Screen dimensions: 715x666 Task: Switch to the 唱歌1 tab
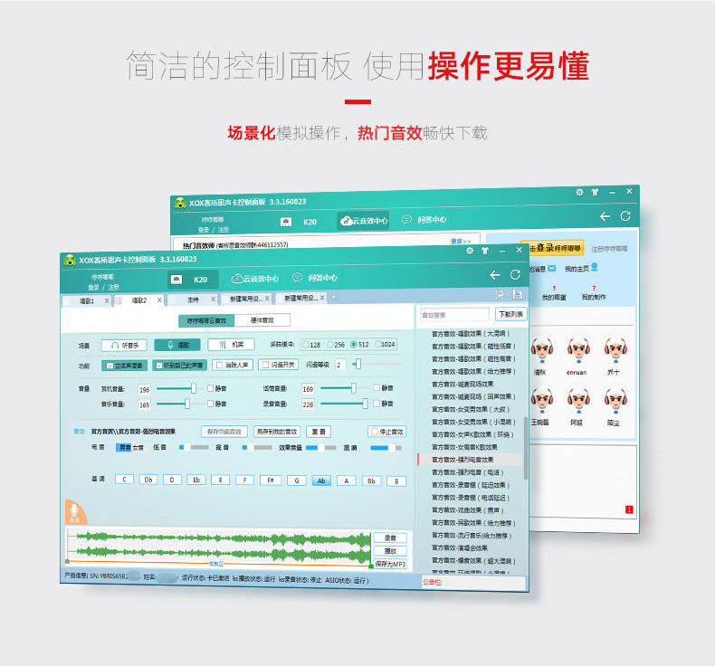(x=87, y=300)
